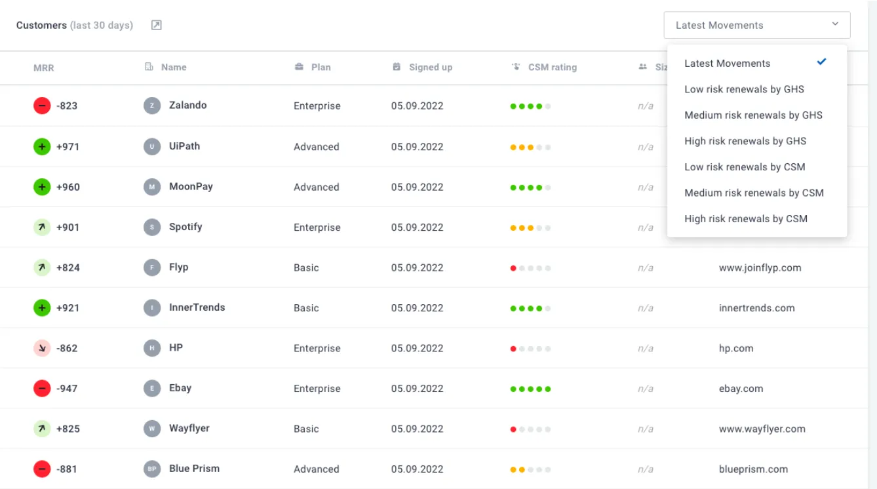This screenshot has height=489, width=877.
Task: Open the blueprism.com website link
Action: pos(754,469)
